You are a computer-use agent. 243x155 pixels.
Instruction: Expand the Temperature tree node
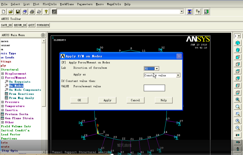[2, 106]
